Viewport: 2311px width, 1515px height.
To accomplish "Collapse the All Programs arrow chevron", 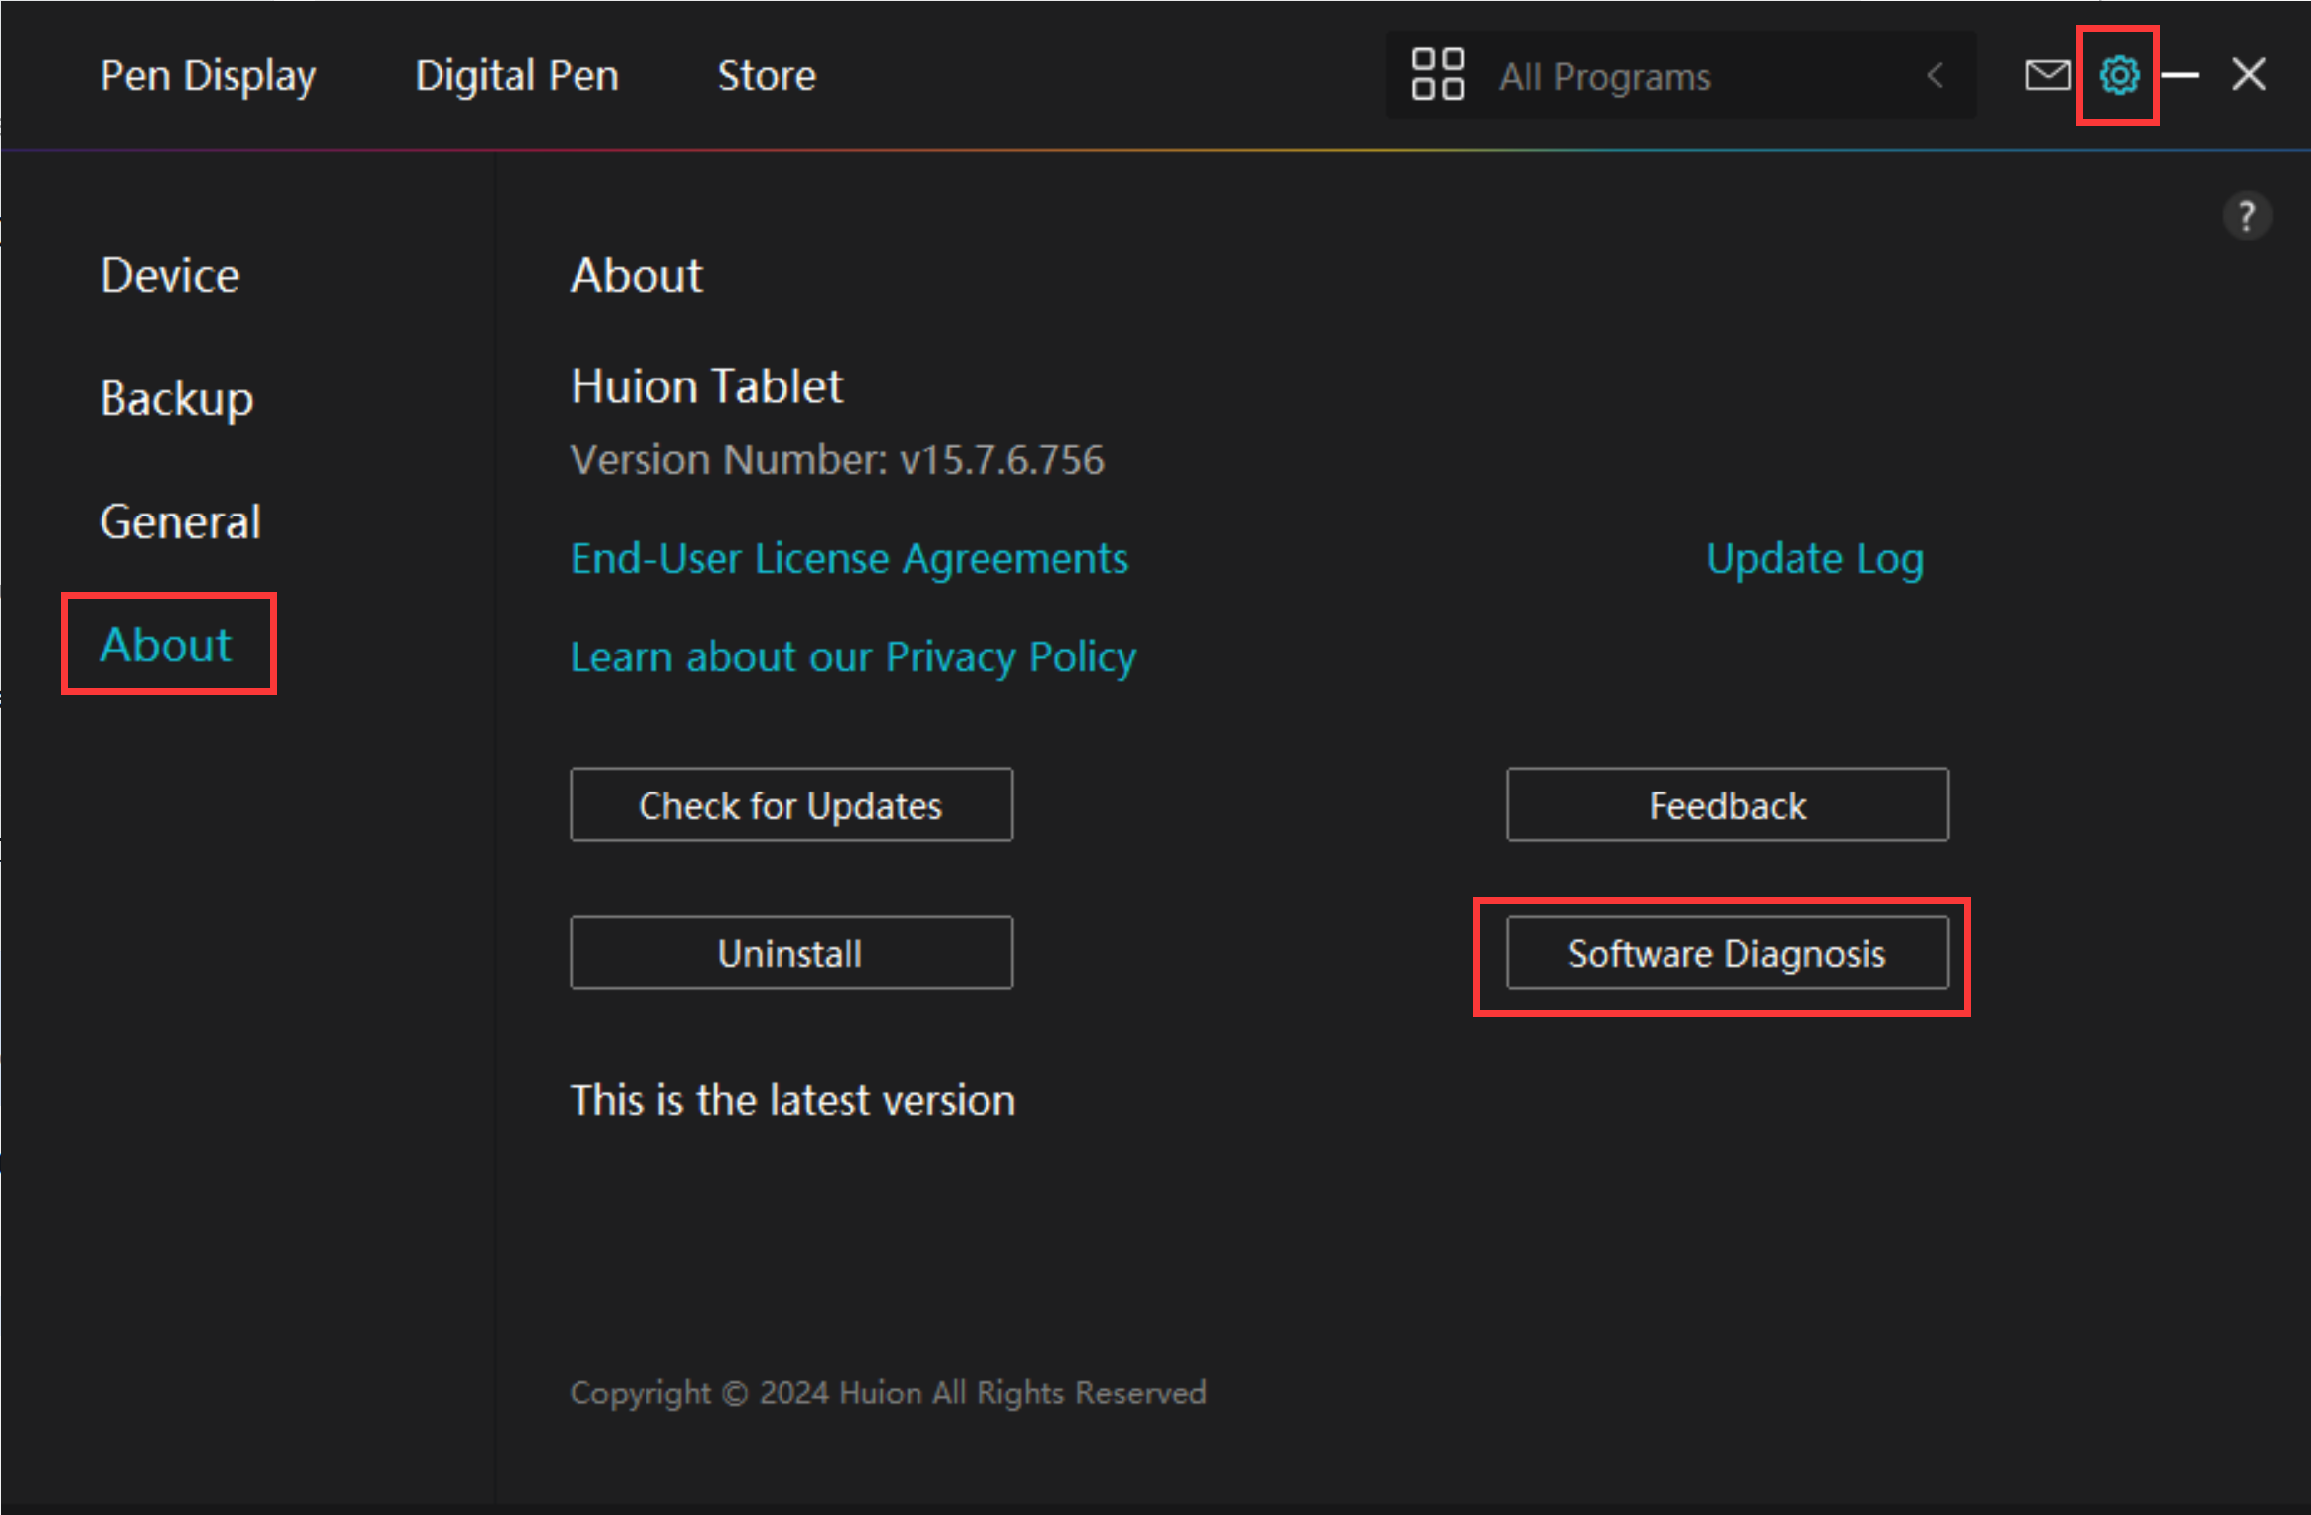I will point(1935,76).
